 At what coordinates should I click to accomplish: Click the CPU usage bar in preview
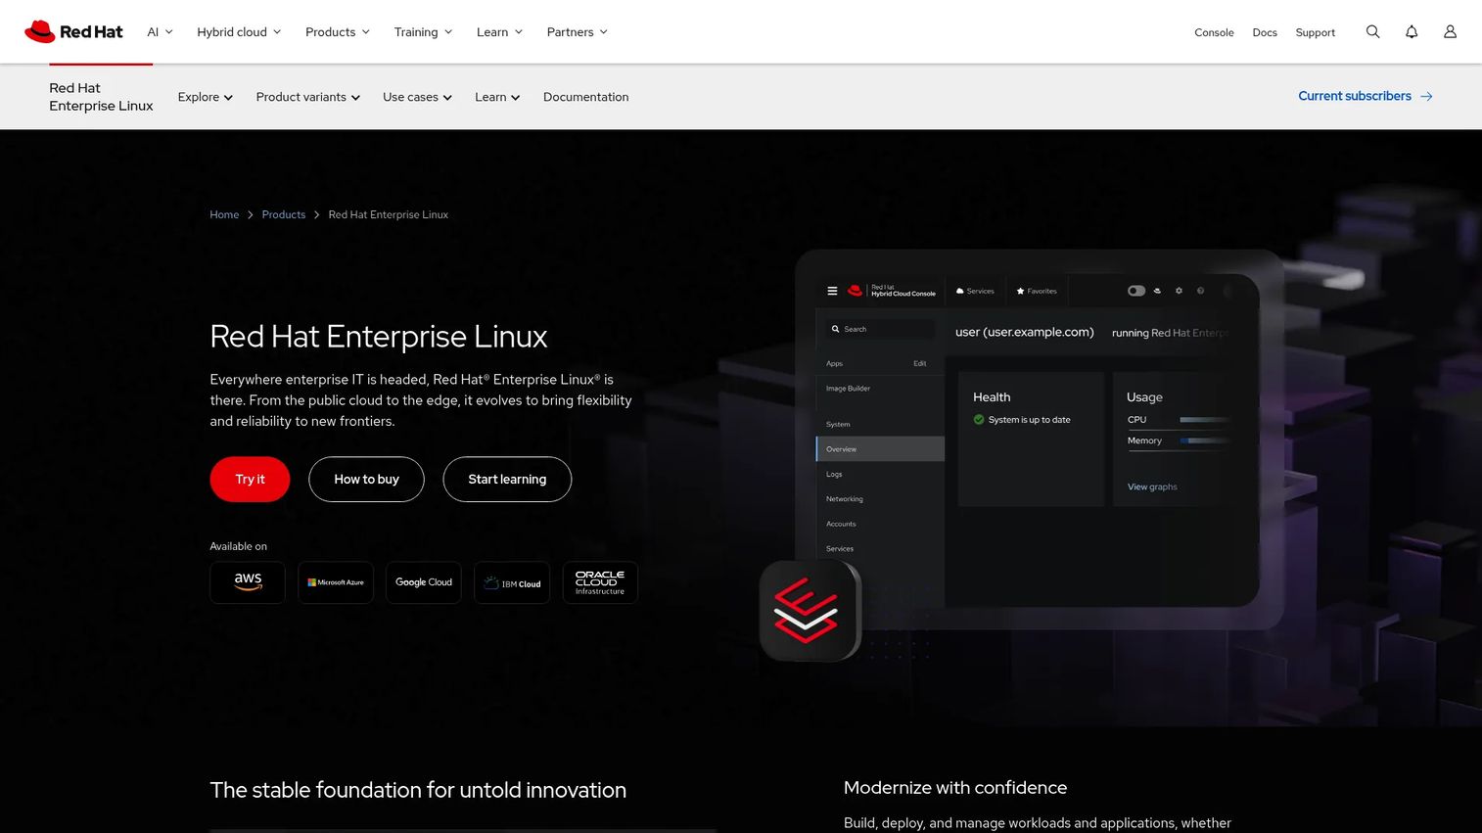coord(1205,420)
